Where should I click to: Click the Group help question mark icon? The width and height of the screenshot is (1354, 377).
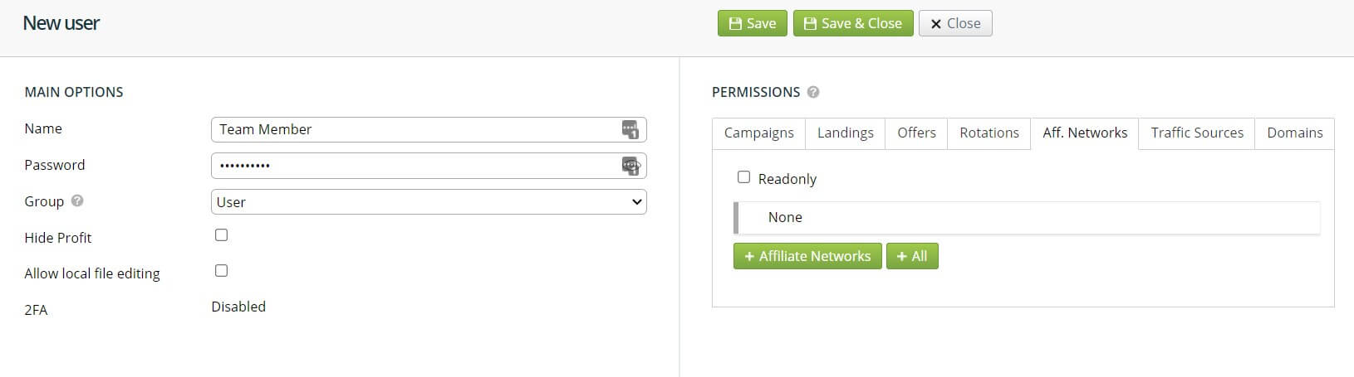[x=77, y=201]
